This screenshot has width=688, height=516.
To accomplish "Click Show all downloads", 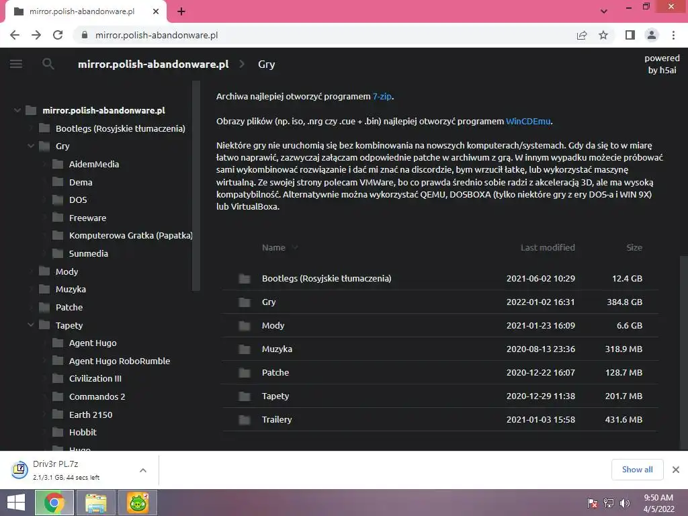I will tap(637, 470).
